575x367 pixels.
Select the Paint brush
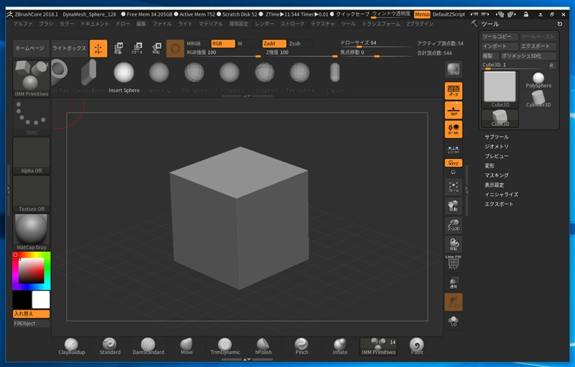(x=417, y=347)
